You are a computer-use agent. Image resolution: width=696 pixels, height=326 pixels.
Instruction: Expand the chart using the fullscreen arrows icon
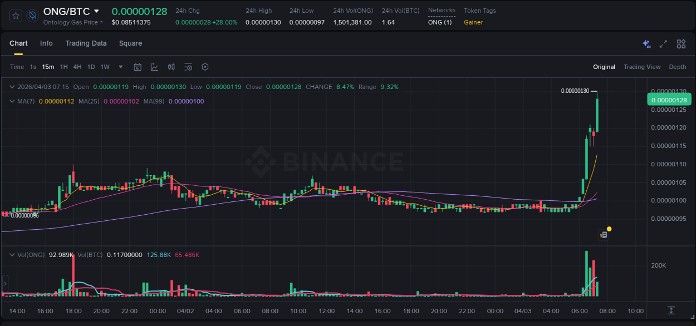pyautogui.click(x=663, y=43)
